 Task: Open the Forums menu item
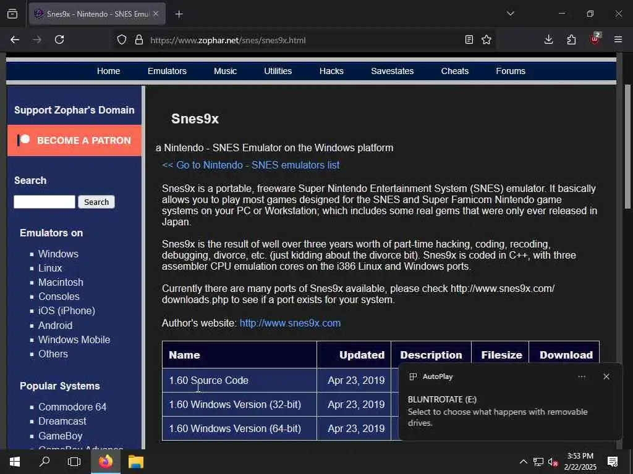click(510, 71)
